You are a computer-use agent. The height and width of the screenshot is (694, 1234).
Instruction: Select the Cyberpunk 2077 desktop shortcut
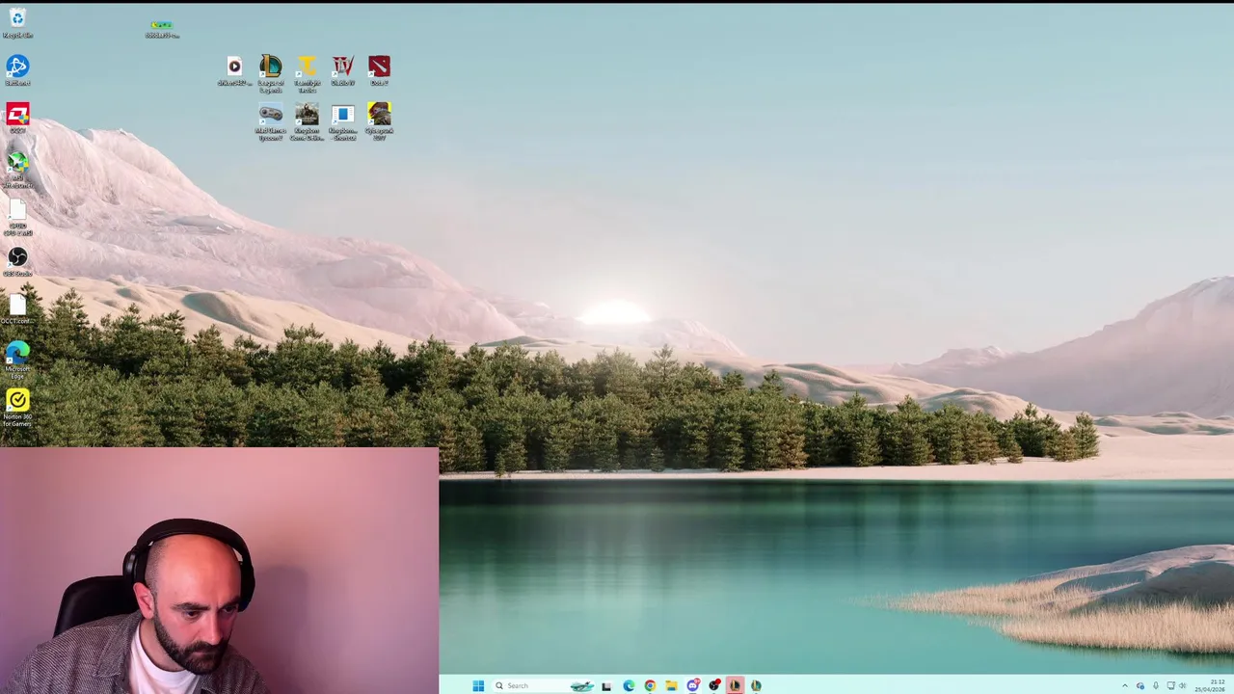coord(379,121)
